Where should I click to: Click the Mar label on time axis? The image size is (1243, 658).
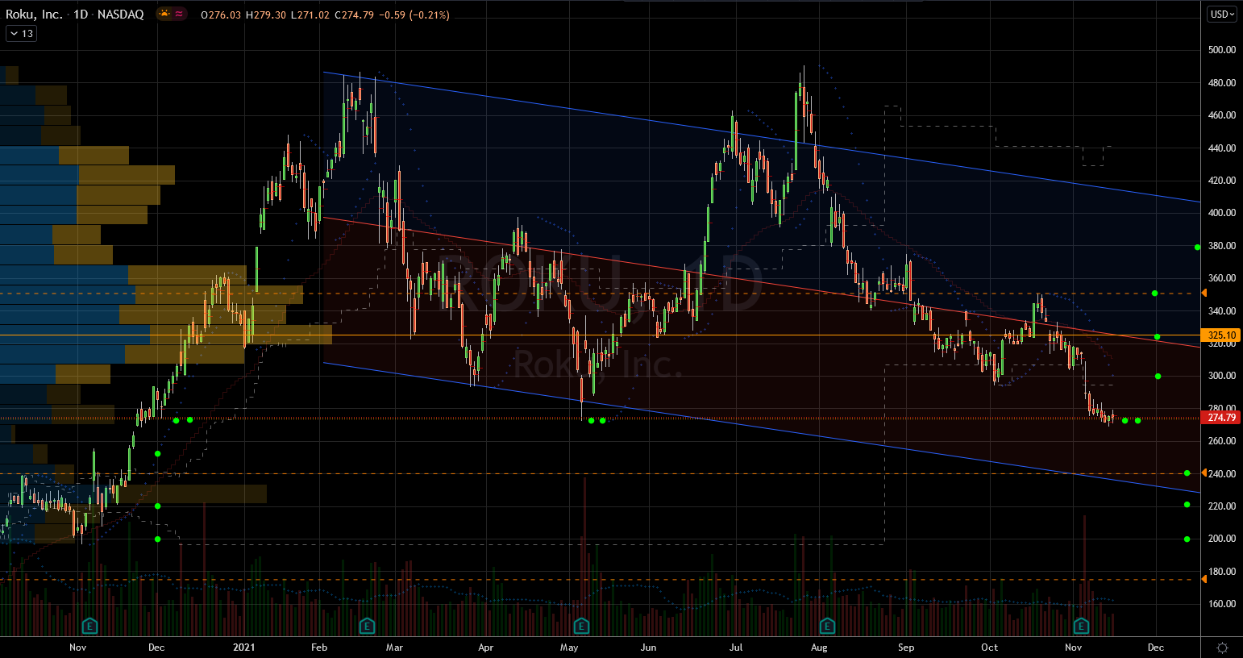coord(394,648)
